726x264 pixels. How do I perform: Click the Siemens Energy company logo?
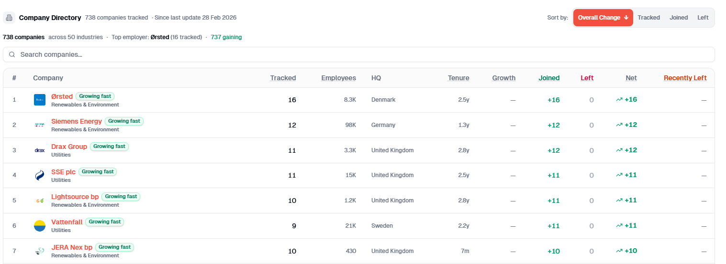coord(40,125)
